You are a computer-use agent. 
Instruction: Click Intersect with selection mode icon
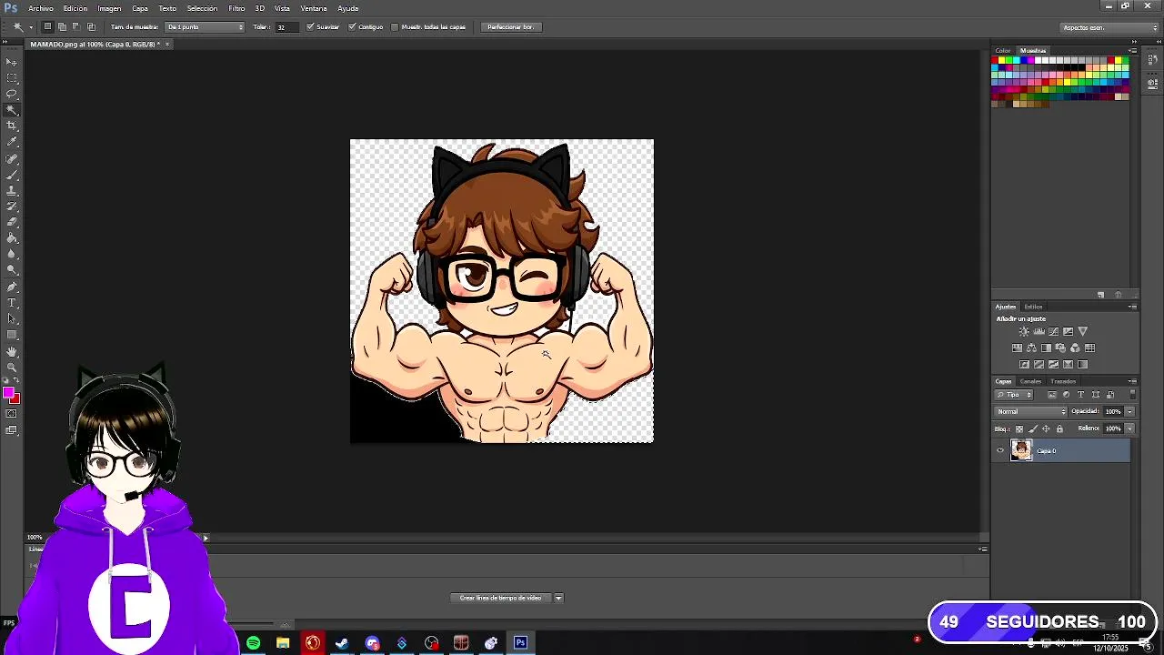(91, 27)
